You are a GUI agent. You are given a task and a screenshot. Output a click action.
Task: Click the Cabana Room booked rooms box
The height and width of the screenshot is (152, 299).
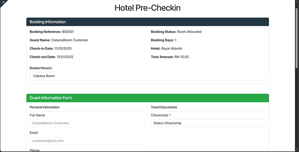point(147,76)
